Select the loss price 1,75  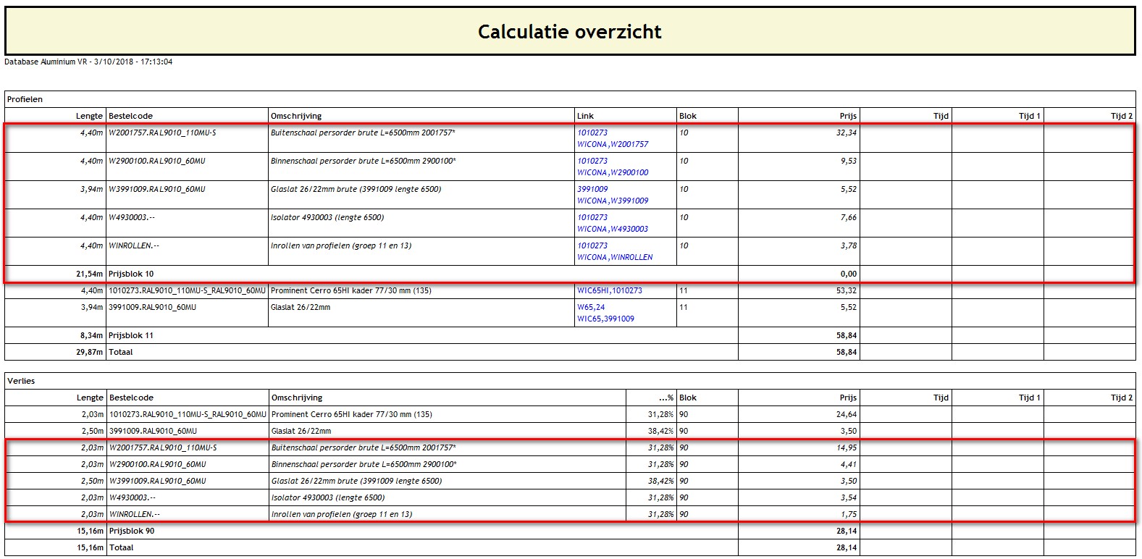(849, 514)
